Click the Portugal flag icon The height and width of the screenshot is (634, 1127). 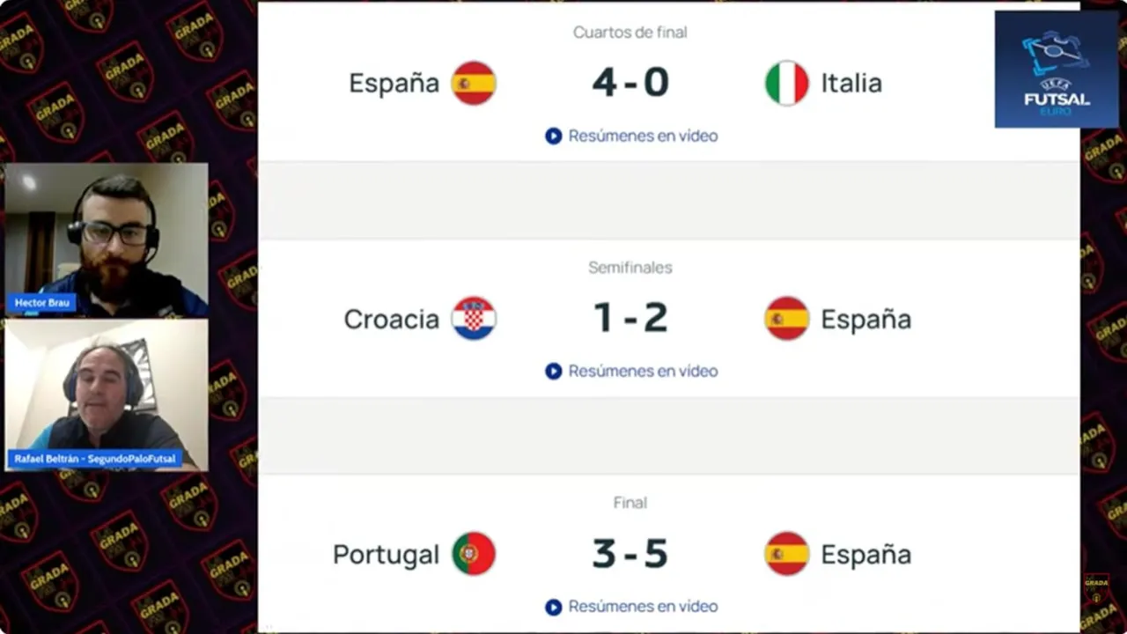(x=474, y=554)
